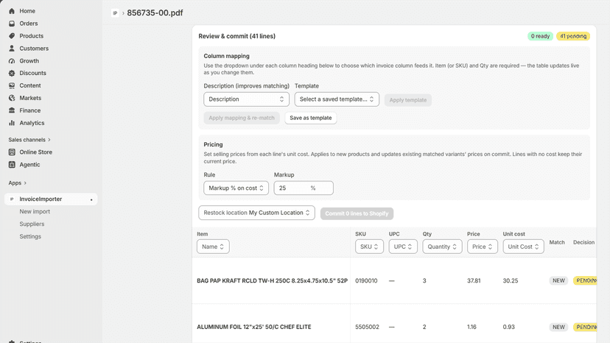Click the Orders inbox icon
Image resolution: width=610 pixels, height=343 pixels.
pos(12,24)
